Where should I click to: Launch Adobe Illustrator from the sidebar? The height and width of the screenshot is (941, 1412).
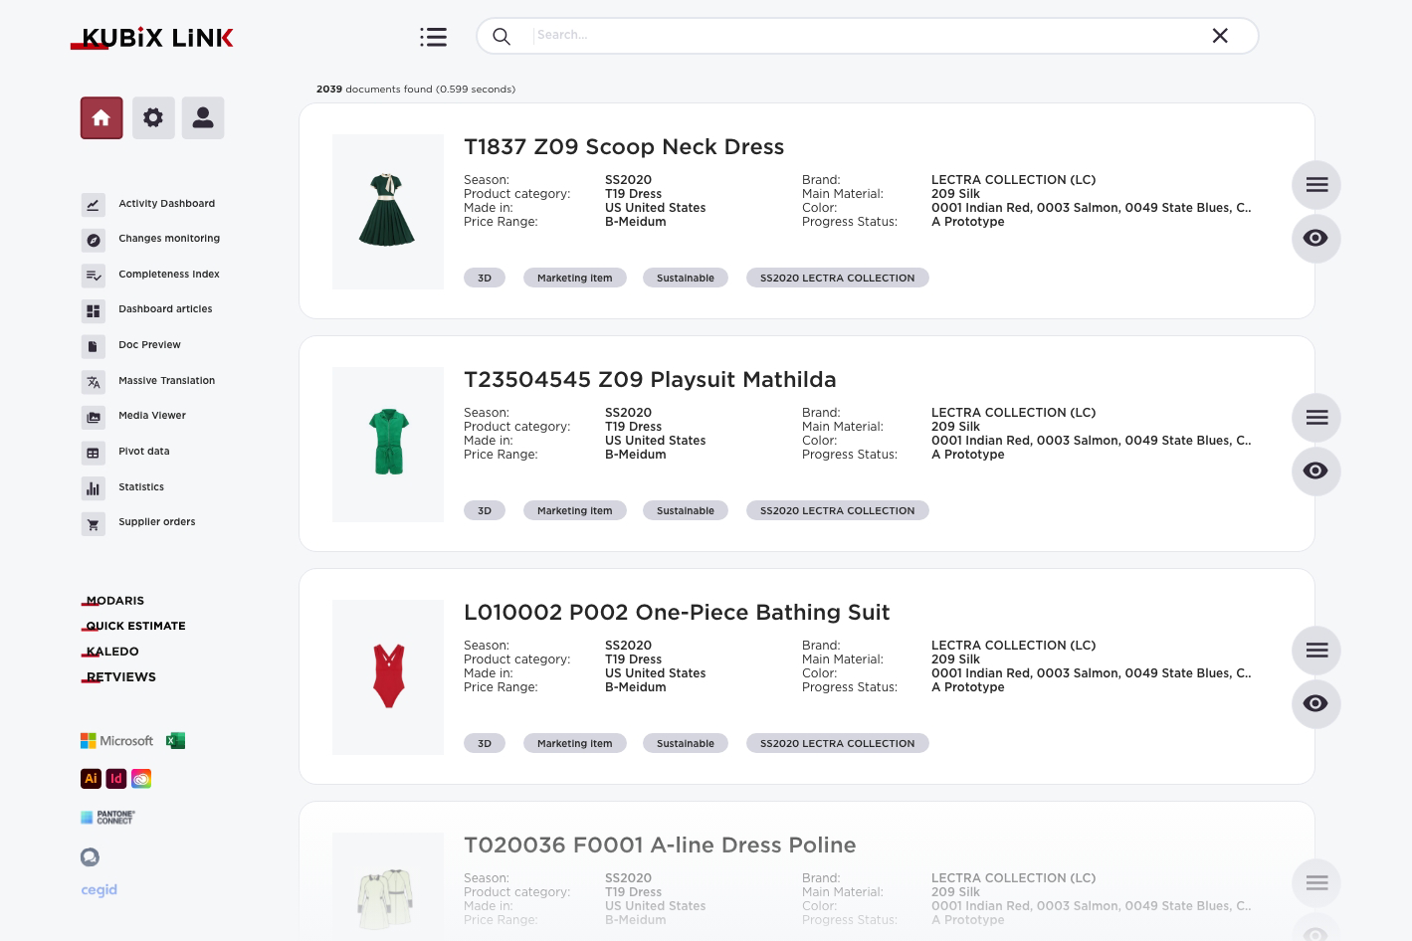(x=91, y=779)
